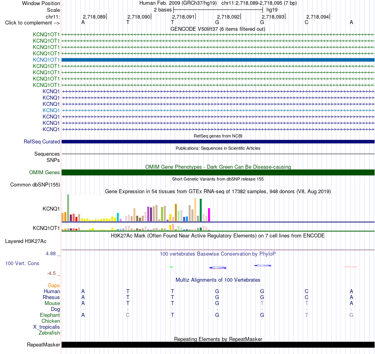
Task: Click the Human Feb. 2009 (GRCh37/hg19) title
Action: [178, 3]
